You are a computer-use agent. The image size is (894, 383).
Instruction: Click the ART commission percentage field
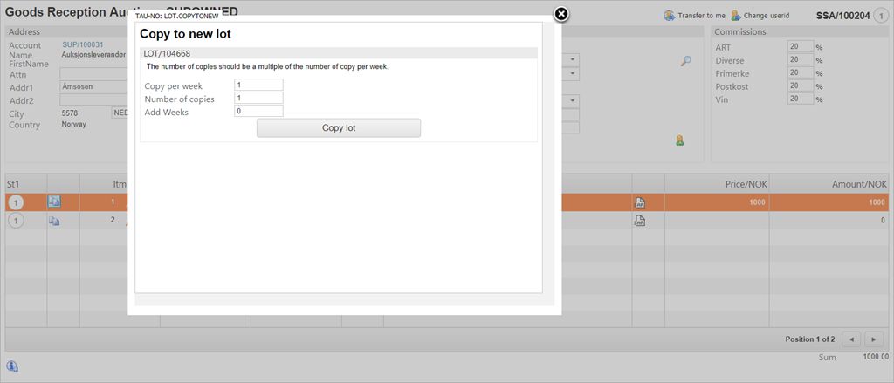(x=800, y=47)
